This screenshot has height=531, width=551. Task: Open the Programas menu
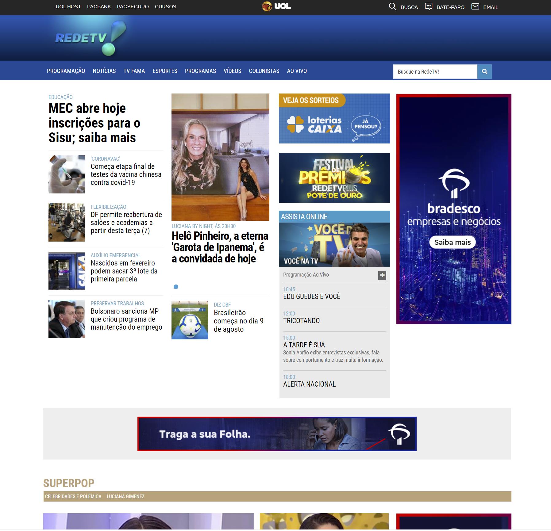[x=200, y=71]
